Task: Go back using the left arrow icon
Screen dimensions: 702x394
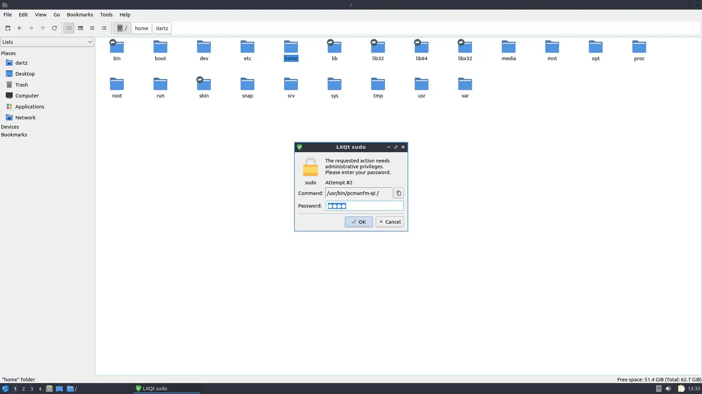Action: pyautogui.click(x=20, y=28)
